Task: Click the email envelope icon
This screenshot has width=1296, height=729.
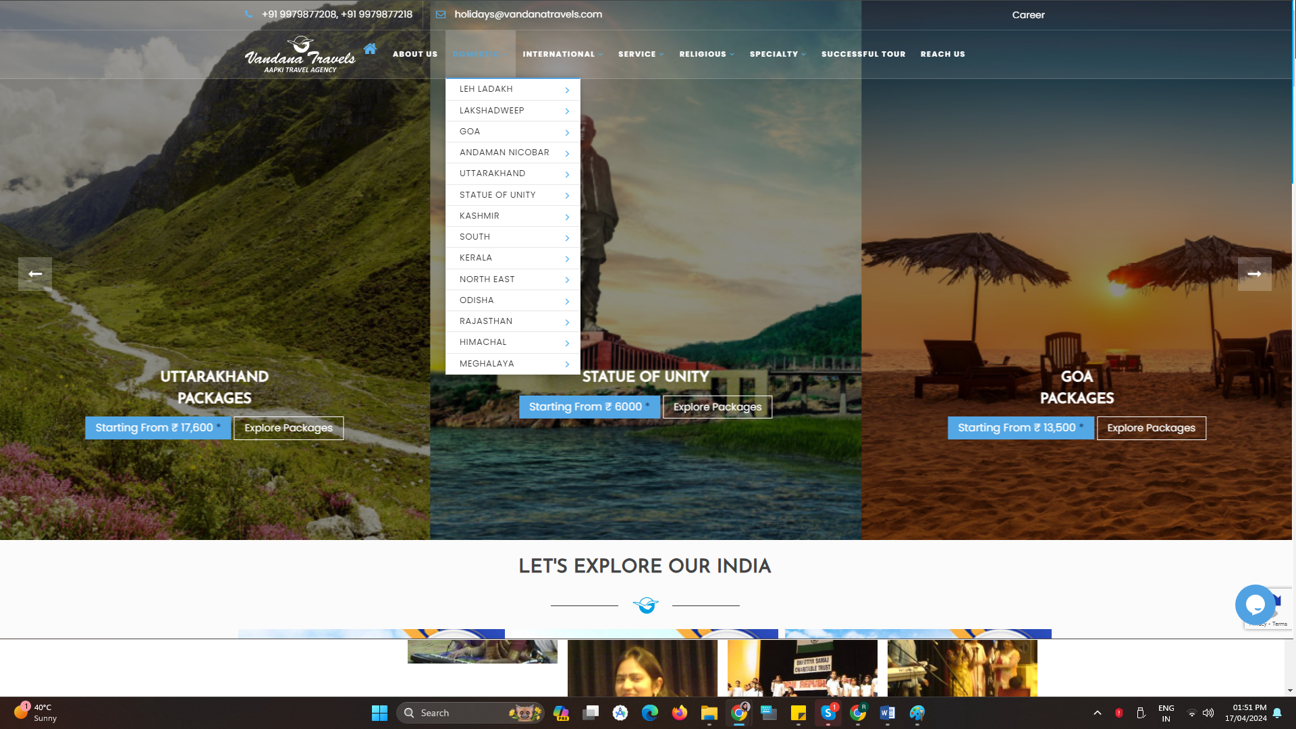Action: pos(441,15)
